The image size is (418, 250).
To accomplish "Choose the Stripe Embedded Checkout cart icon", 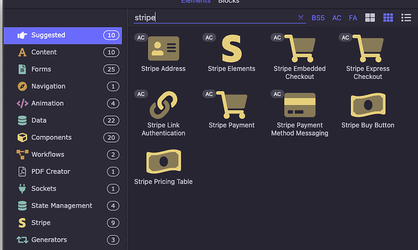I will point(300,49).
